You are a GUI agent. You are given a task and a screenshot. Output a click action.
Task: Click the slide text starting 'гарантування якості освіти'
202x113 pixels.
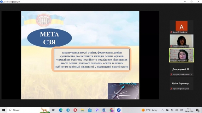[x=92, y=60]
